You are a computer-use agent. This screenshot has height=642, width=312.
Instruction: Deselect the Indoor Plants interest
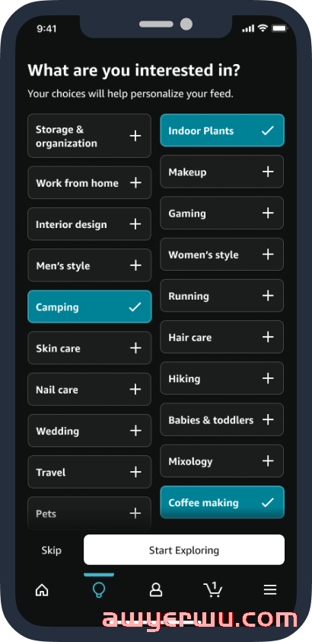(222, 130)
